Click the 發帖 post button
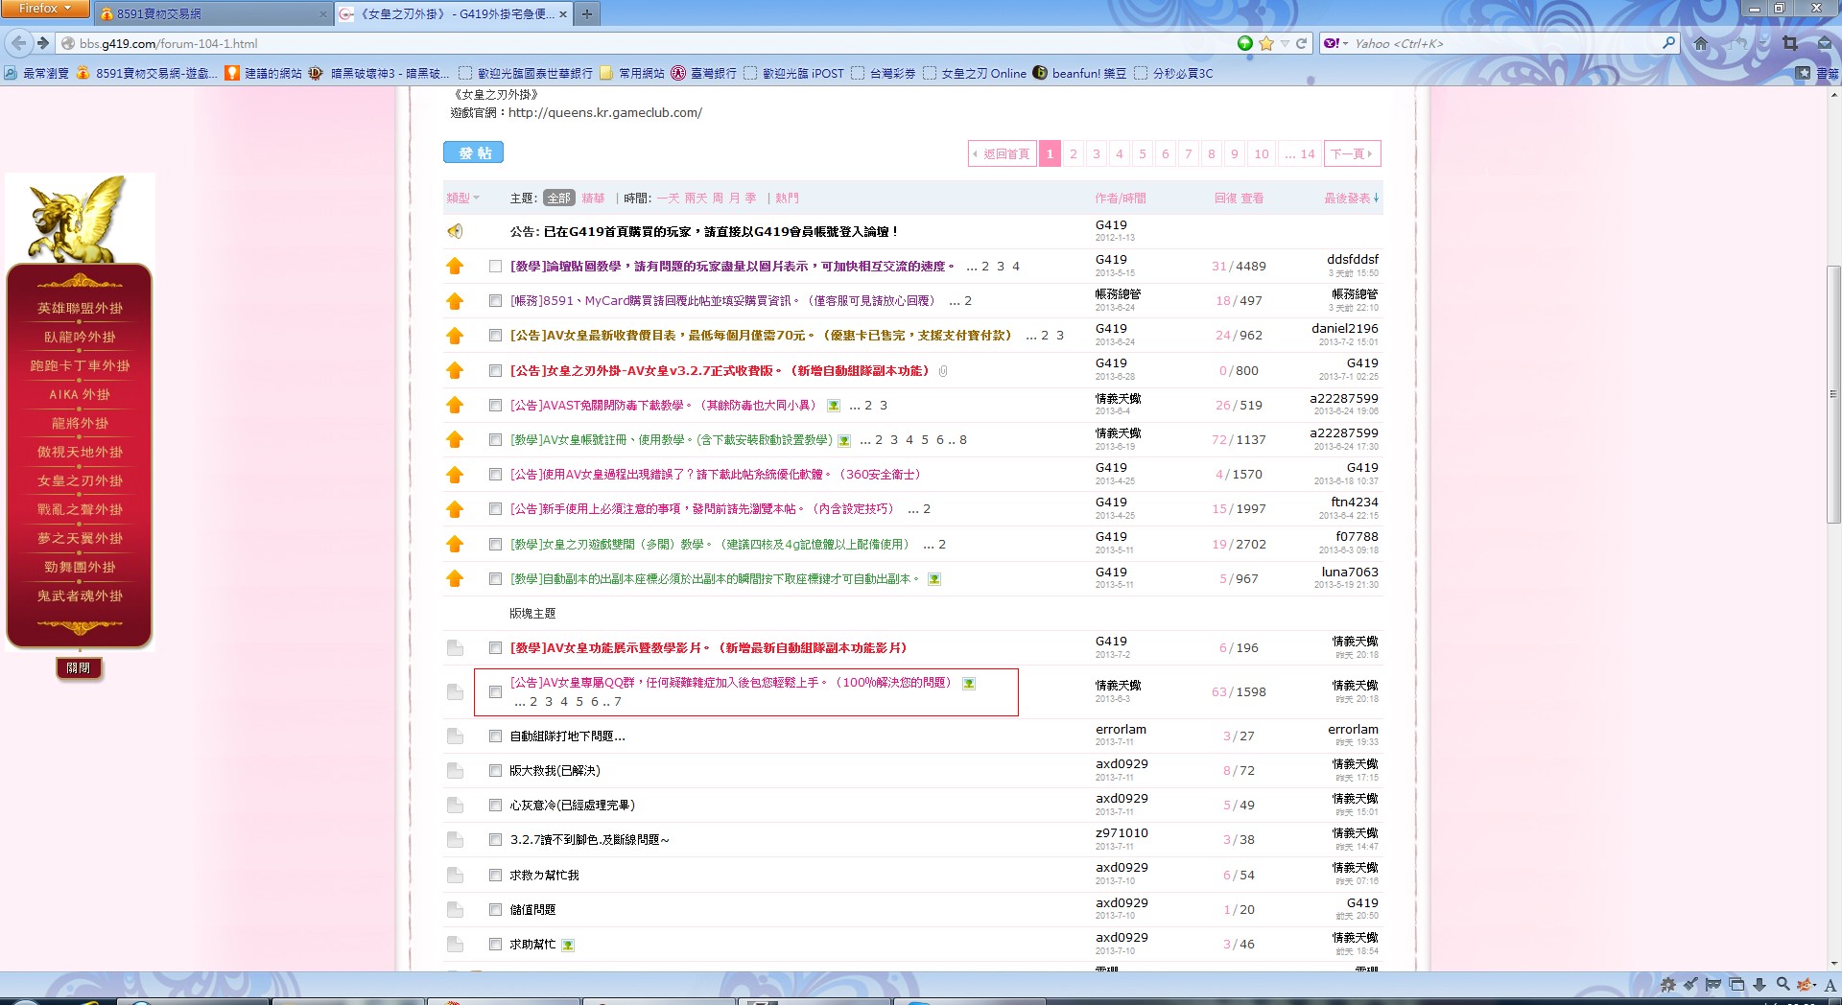The height and width of the screenshot is (1005, 1842). pos(473,152)
